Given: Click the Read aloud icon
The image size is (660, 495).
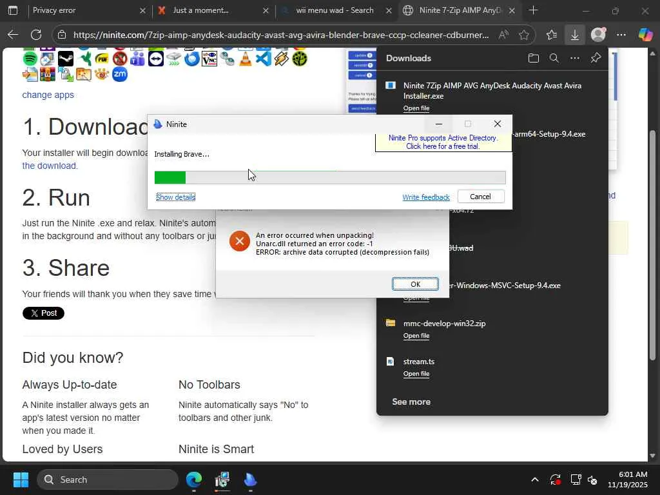Looking at the screenshot, I should click(503, 35).
